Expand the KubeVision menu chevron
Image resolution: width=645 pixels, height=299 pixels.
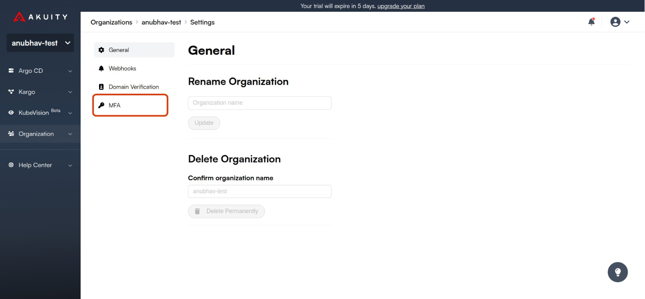coord(70,113)
